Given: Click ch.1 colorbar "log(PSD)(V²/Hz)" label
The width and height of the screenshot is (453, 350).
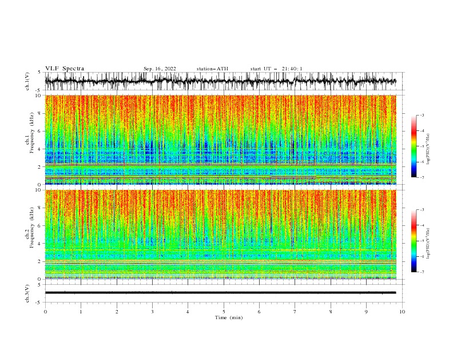Looking at the screenshot, I should click(x=428, y=149).
